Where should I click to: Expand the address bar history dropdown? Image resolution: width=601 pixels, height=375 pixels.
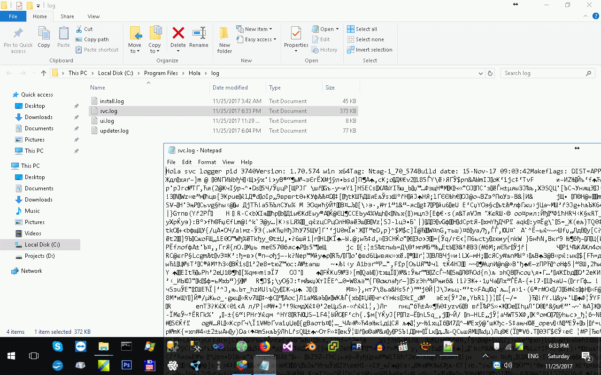pyautogui.click(x=481, y=73)
